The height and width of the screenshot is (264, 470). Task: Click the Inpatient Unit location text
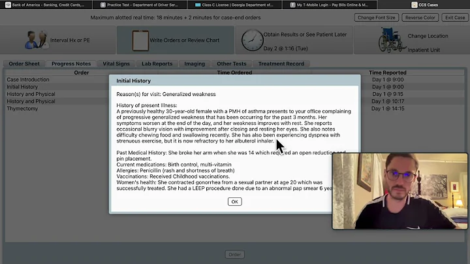[x=424, y=50]
